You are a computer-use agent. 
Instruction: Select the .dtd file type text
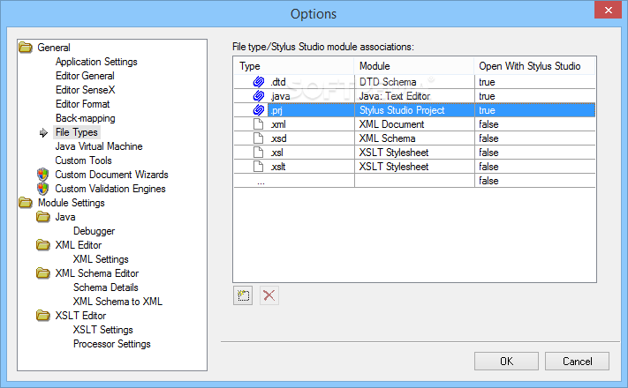(x=278, y=82)
